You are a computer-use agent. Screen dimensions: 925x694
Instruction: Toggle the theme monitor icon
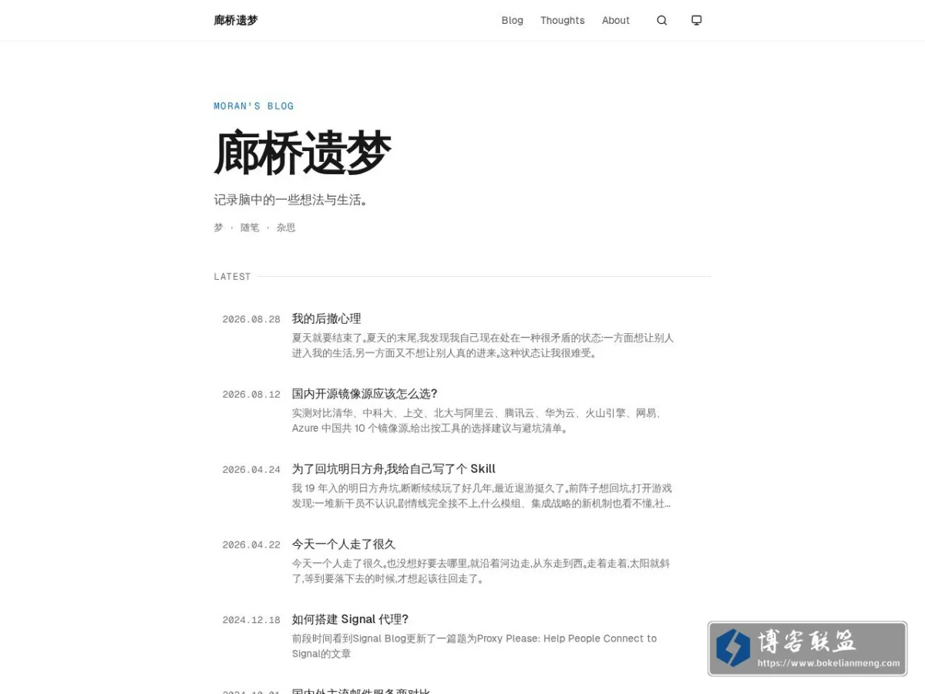point(697,21)
